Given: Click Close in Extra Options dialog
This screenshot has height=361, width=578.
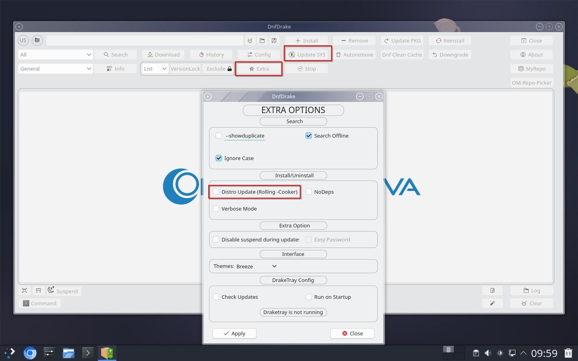Looking at the screenshot, I should (352, 333).
